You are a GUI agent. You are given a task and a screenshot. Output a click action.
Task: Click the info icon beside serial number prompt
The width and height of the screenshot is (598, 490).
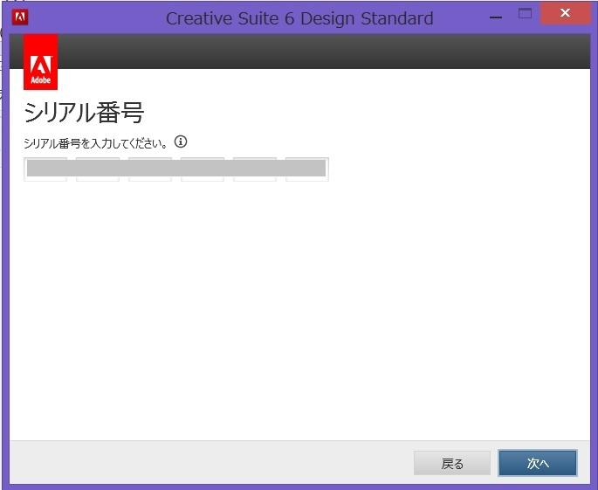181,142
